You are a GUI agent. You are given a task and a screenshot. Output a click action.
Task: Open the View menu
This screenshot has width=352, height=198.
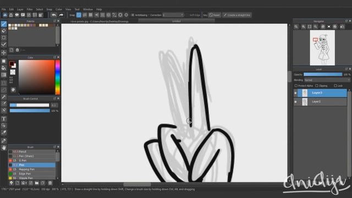tap(68, 9)
